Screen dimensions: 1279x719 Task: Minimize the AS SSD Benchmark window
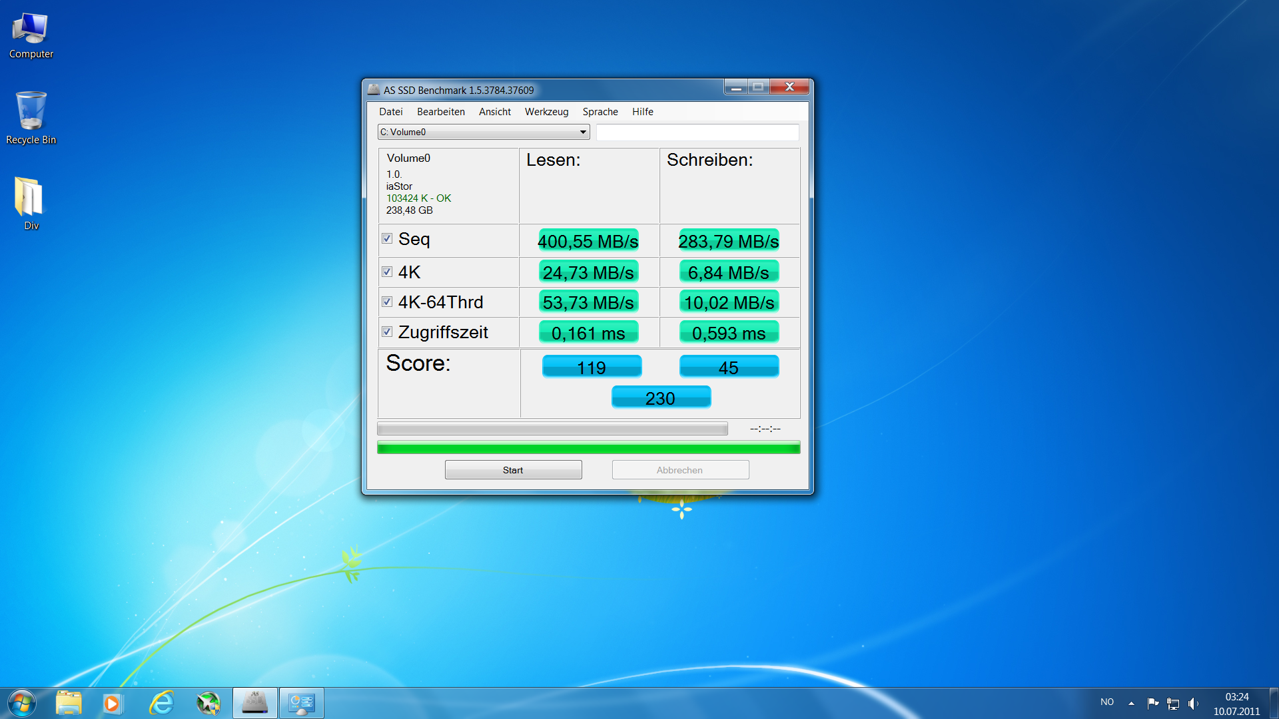point(736,87)
